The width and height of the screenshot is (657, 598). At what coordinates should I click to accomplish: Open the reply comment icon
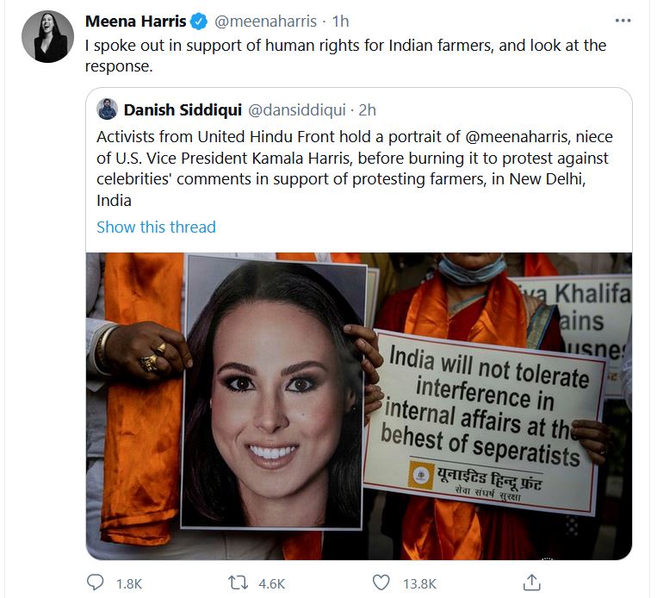coord(95,582)
